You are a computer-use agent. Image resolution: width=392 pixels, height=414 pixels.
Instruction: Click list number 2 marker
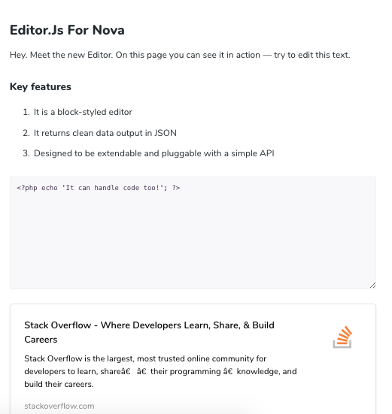coord(26,133)
